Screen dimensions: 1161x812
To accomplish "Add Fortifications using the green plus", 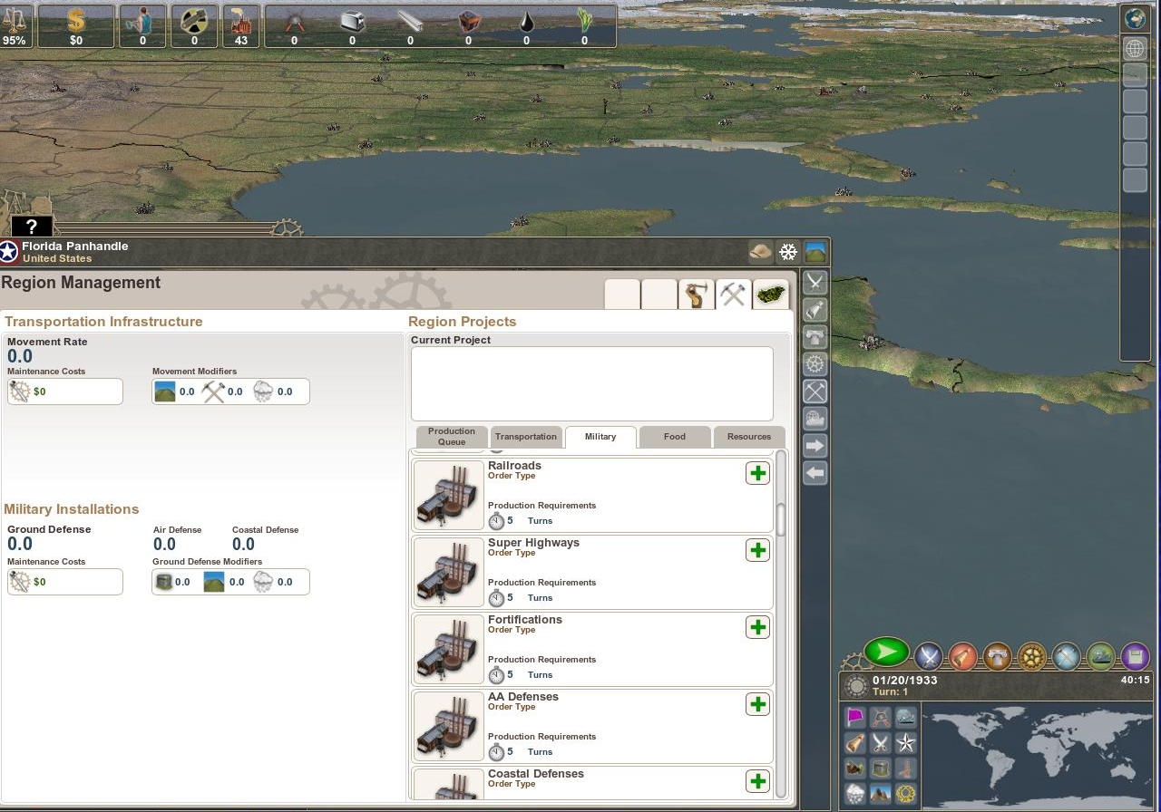I will [757, 627].
